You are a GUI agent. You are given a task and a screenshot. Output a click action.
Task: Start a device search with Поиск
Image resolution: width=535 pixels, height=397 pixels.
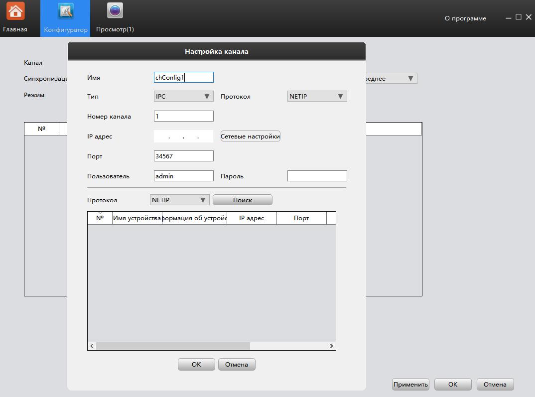point(242,199)
